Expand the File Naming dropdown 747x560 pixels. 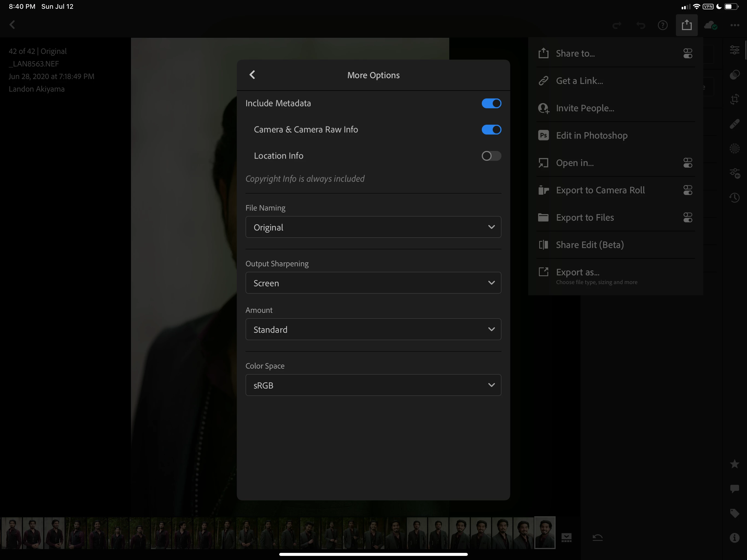(373, 227)
